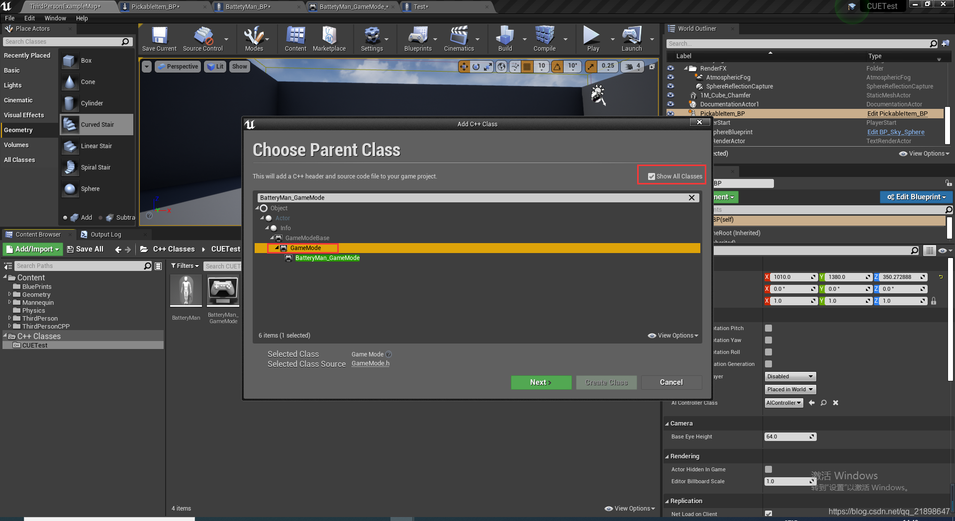
Task: Select the Spiral Stair geometry brush
Action: [x=96, y=168]
